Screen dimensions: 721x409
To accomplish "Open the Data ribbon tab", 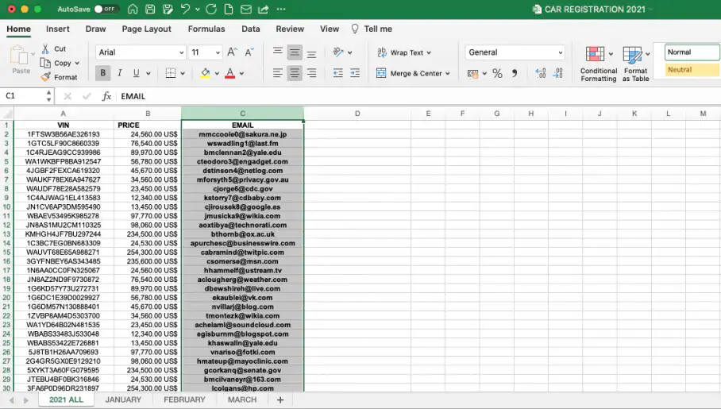I will (251, 29).
